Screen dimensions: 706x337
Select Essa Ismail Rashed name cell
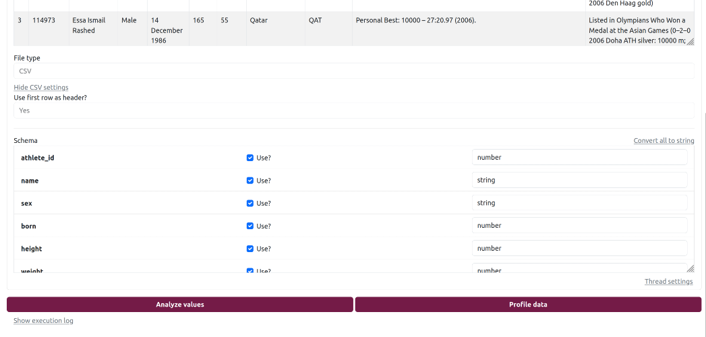coord(93,29)
